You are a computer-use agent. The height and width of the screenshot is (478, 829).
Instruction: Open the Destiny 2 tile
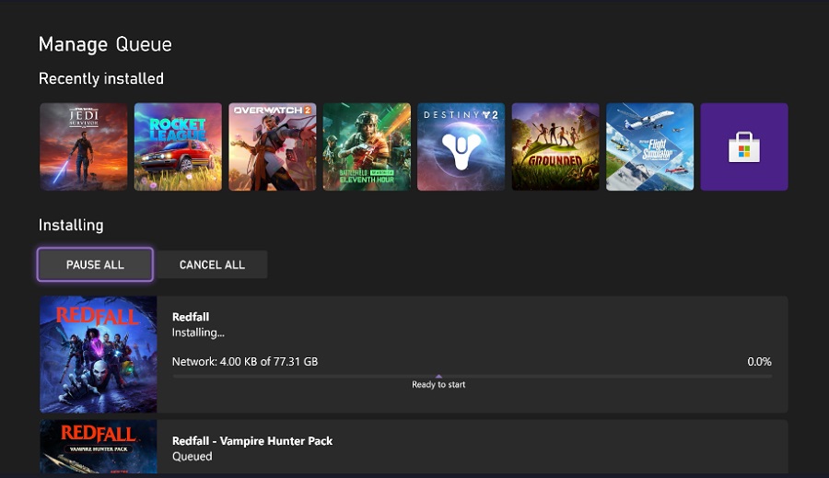[461, 146]
